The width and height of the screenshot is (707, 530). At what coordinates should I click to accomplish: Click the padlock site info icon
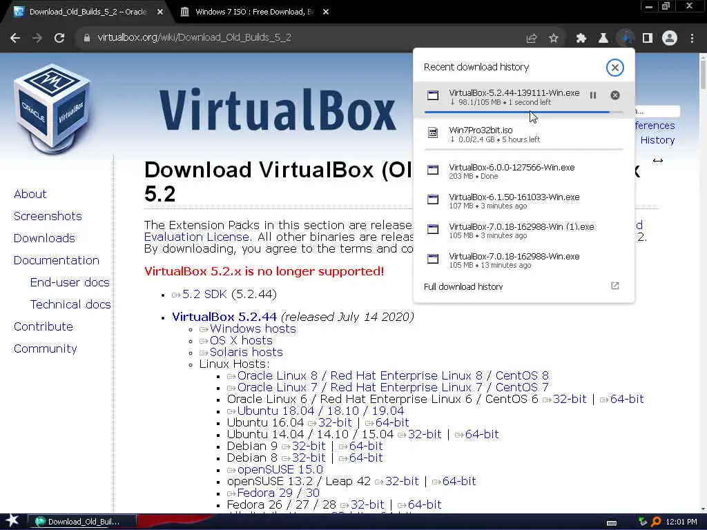(x=87, y=38)
